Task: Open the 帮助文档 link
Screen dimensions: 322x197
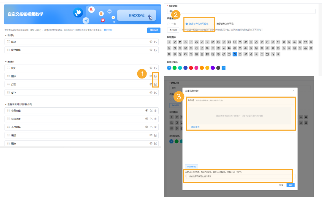Action: (x=108, y=30)
